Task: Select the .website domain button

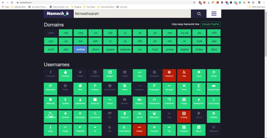Action: coord(125,50)
